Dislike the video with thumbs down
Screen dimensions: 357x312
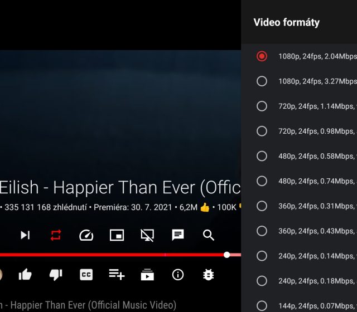click(x=56, y=274)
